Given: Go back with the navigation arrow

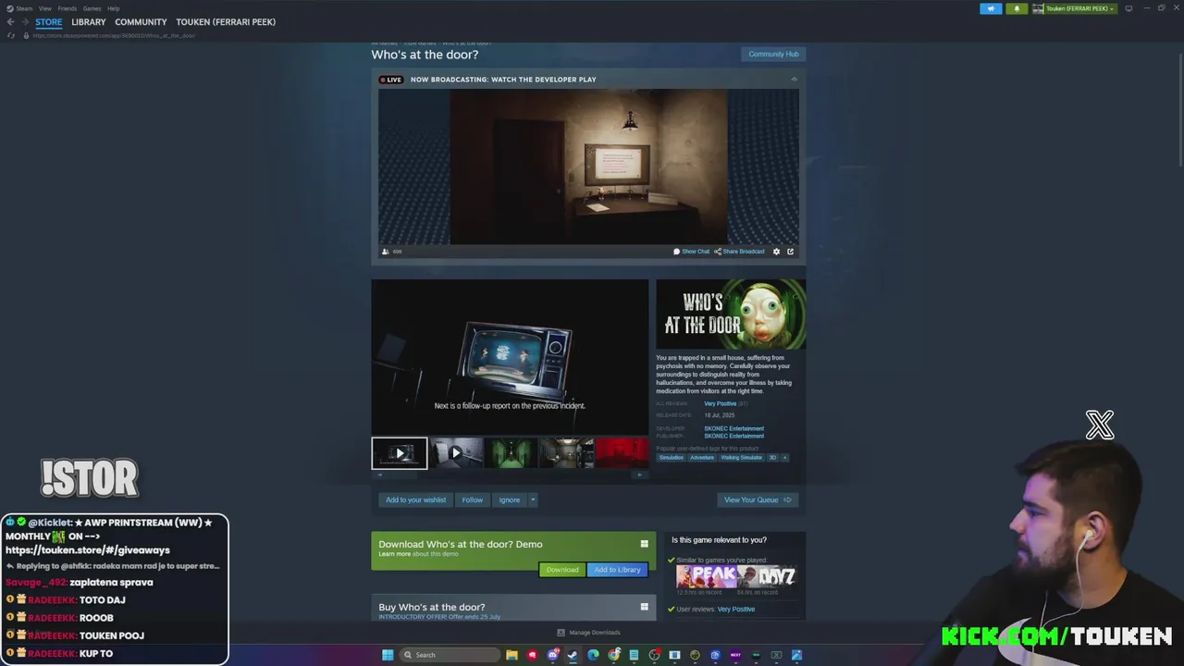Looking at the screenshot, I should pyautogui.click(x=11, y=22).
